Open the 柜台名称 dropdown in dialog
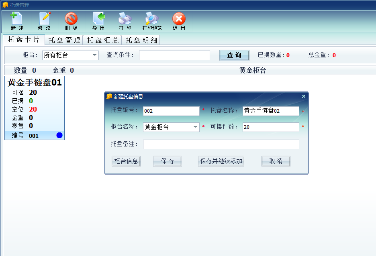 tap(196, 127)
